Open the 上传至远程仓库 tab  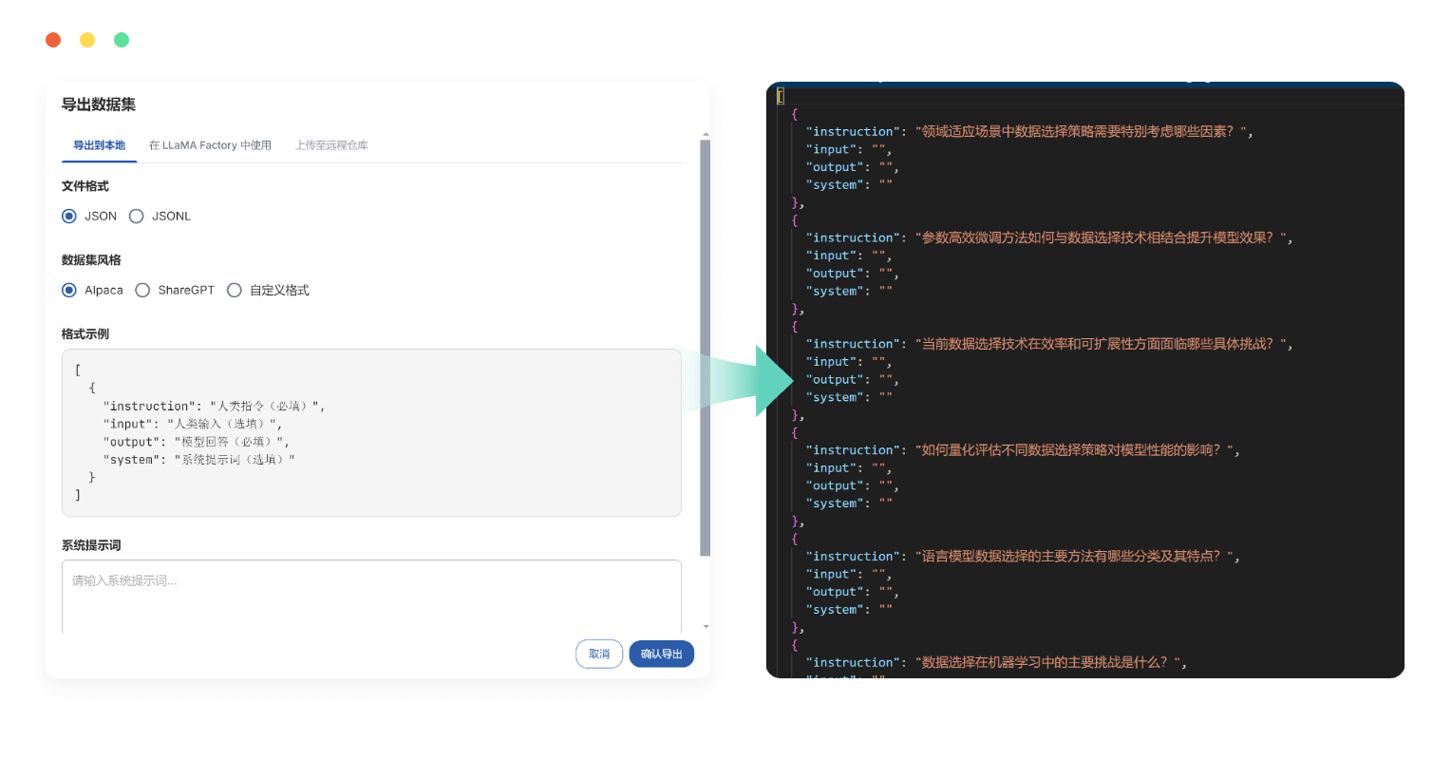(331, 145)
